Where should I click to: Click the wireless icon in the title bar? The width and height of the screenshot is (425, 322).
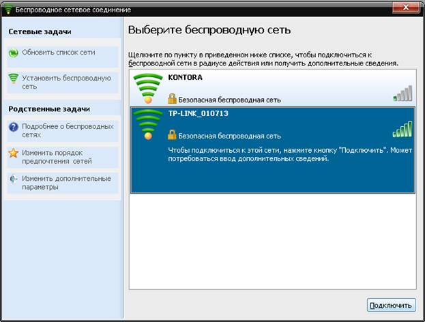point(8,10)
